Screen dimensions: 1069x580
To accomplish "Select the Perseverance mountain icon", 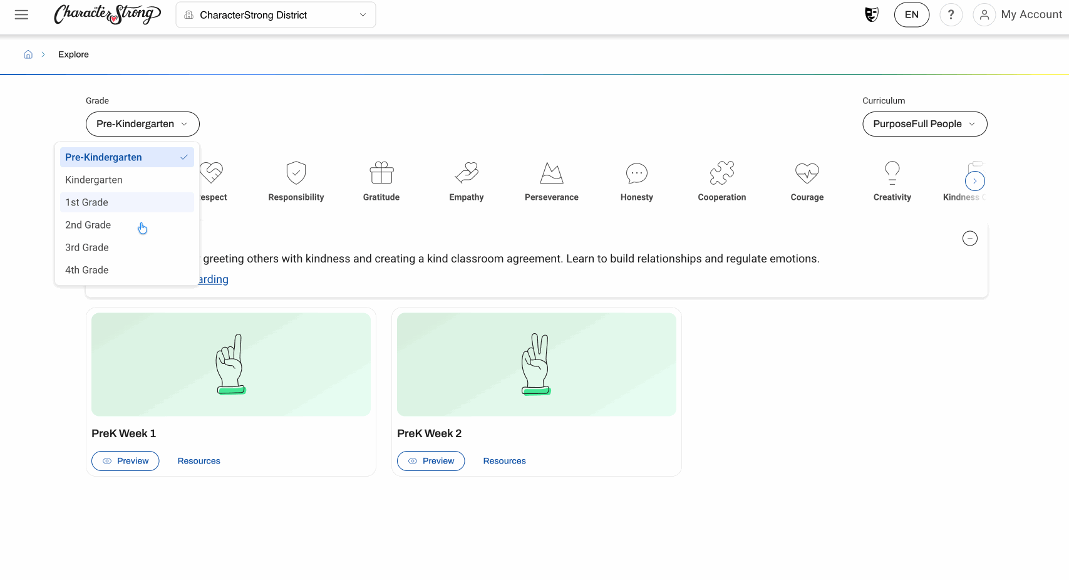I will pos(552,173).
